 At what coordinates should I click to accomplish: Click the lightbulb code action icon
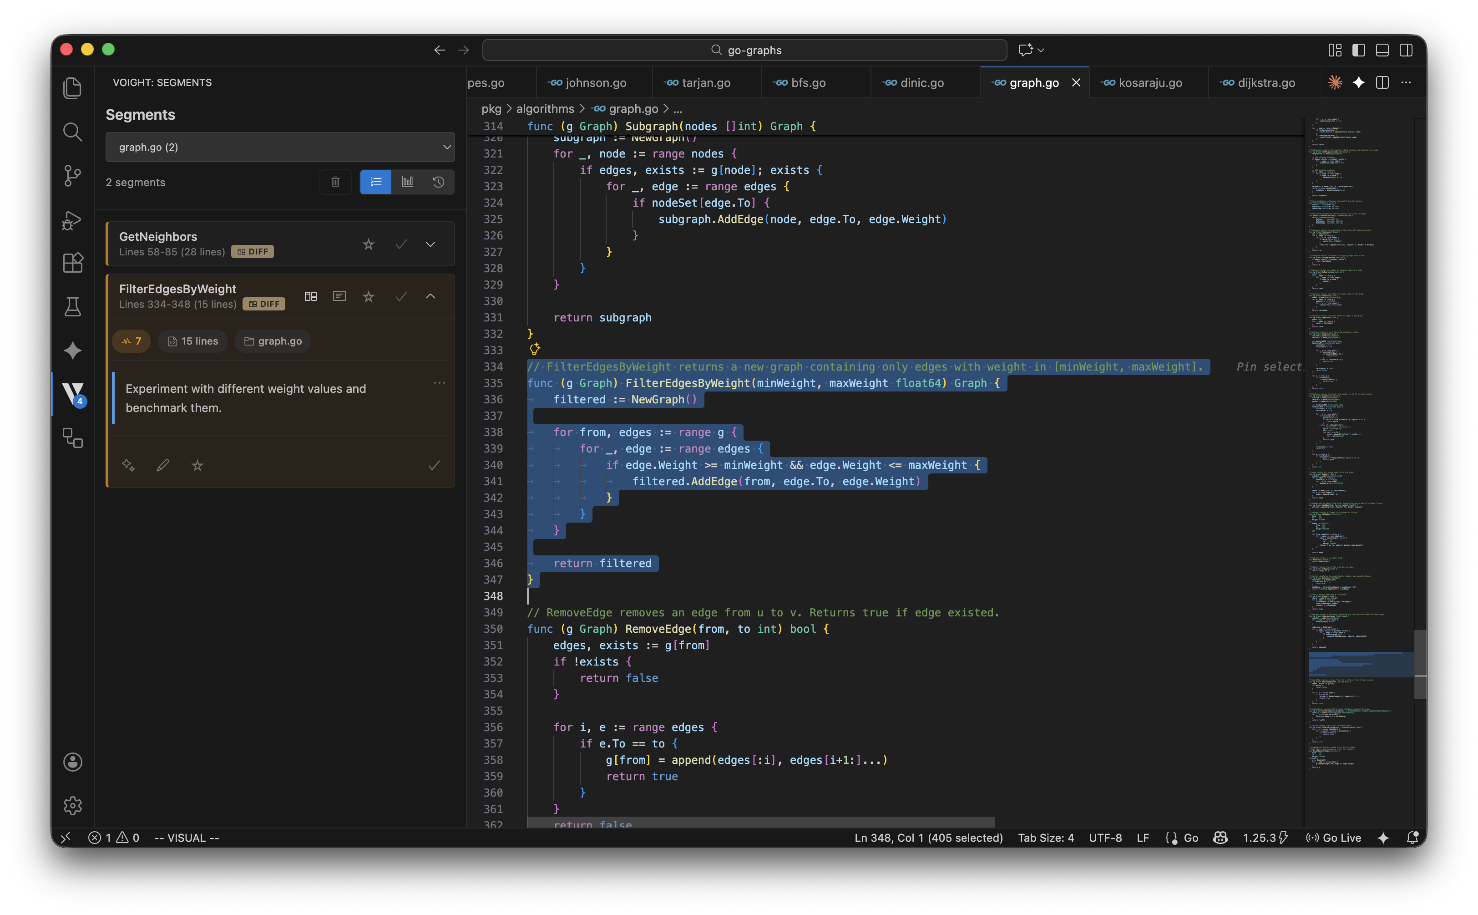pyautogui.click(x=535, y=349)
